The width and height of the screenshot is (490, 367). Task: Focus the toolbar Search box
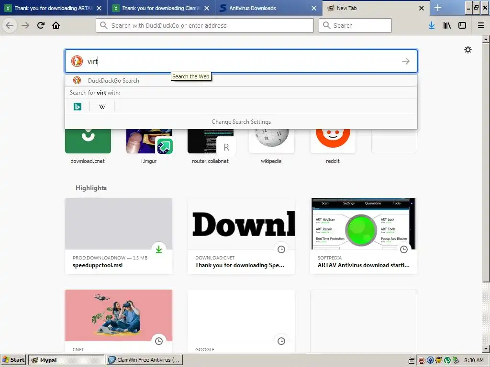coord(355,25)
